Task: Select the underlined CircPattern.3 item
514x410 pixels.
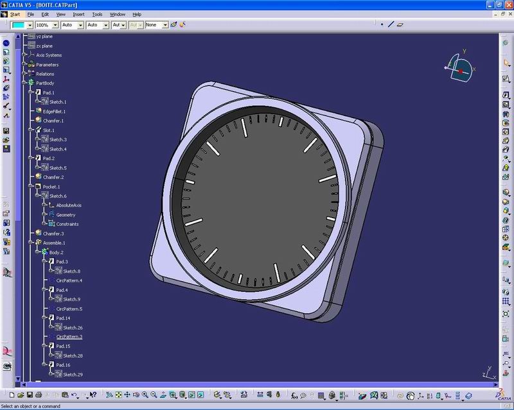Action: click(x=69, y=337)
